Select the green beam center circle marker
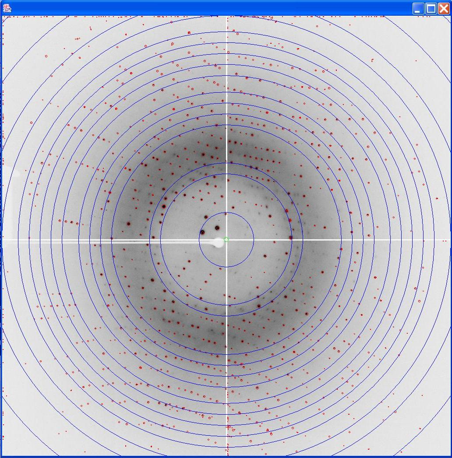 [226, 239]
